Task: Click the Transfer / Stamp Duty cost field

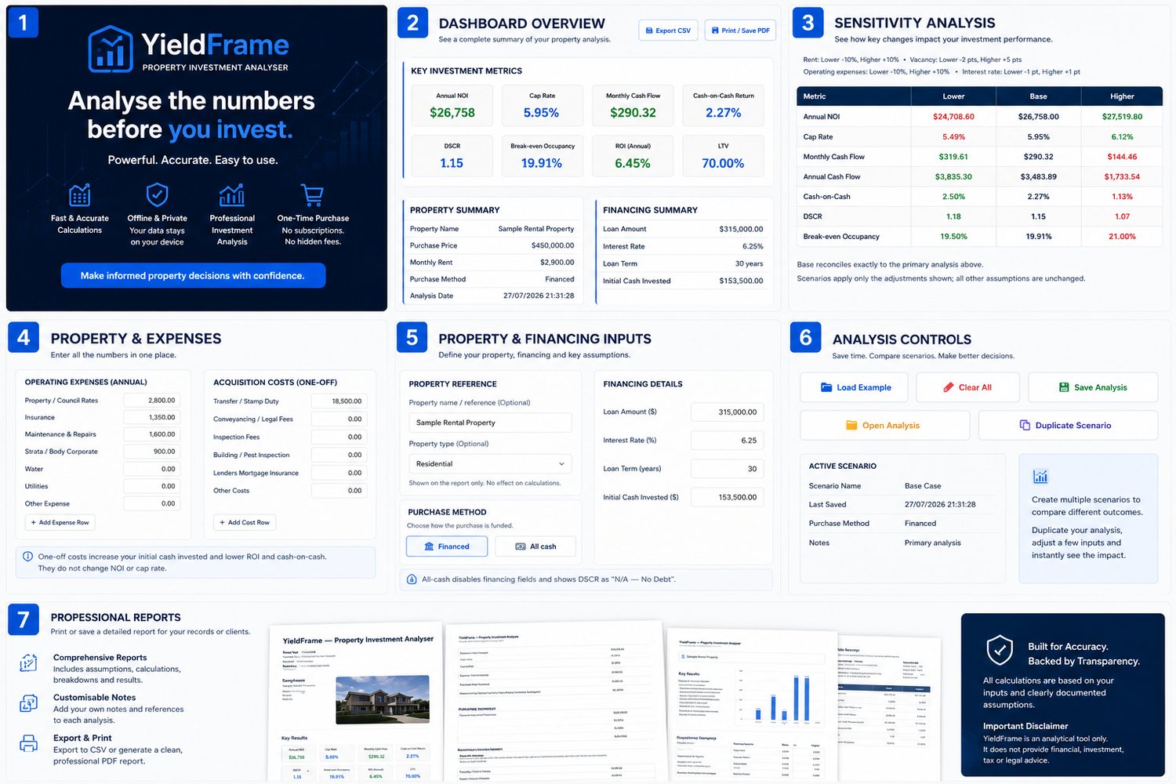Action: pos(339,401)
